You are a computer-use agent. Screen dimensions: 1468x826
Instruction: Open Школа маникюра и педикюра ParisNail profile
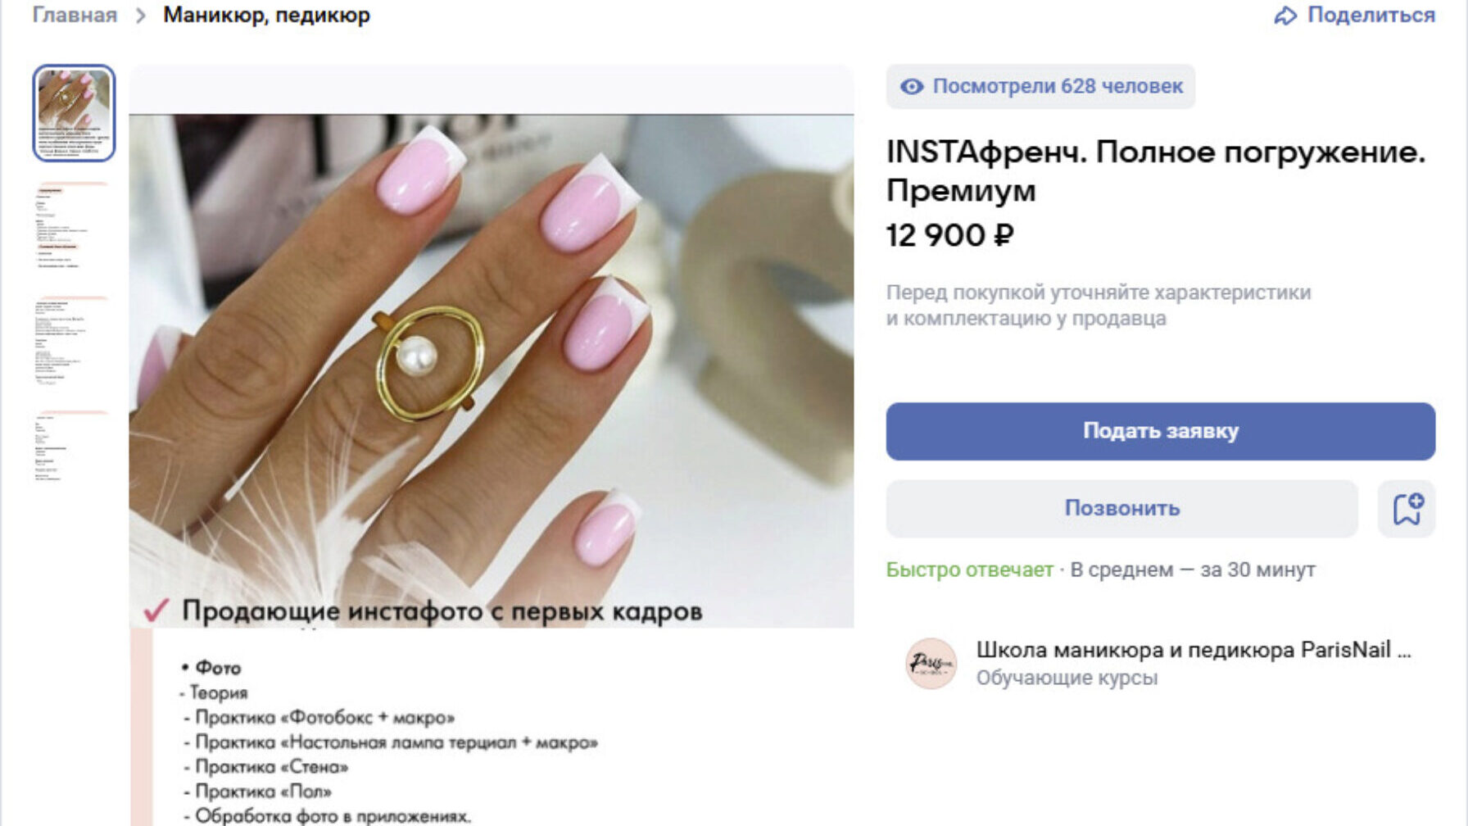(x=1194, y=650)
